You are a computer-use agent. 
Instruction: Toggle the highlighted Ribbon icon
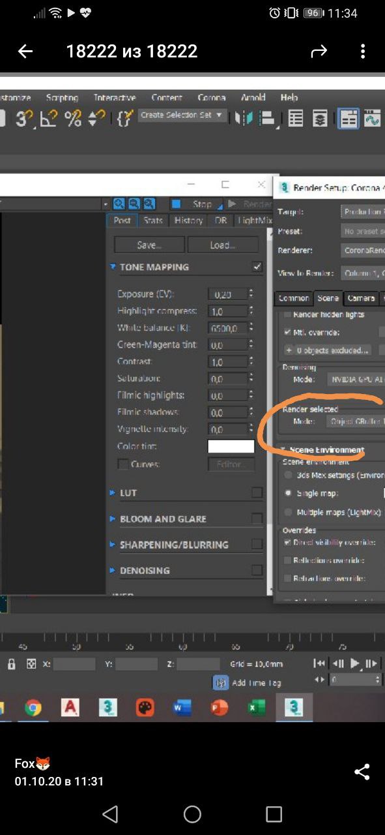349,118
